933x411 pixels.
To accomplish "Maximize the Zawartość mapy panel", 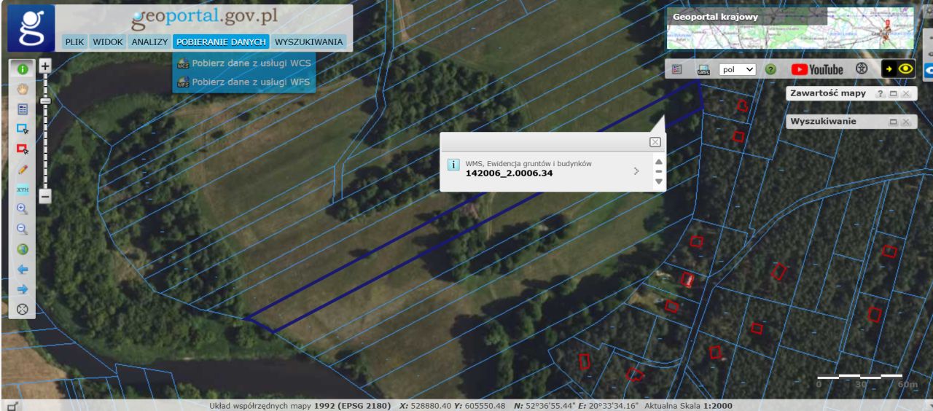I will click(x=893, y=94).
